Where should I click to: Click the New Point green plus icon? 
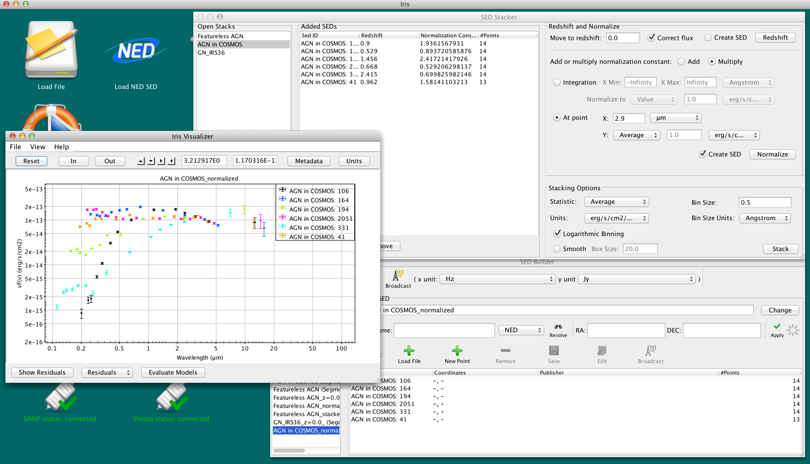coord(457,351)
